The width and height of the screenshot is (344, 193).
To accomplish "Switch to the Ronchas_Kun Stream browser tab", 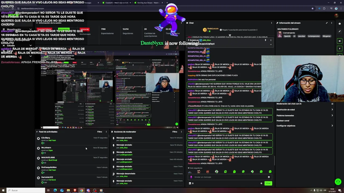I will click(147, 3).
